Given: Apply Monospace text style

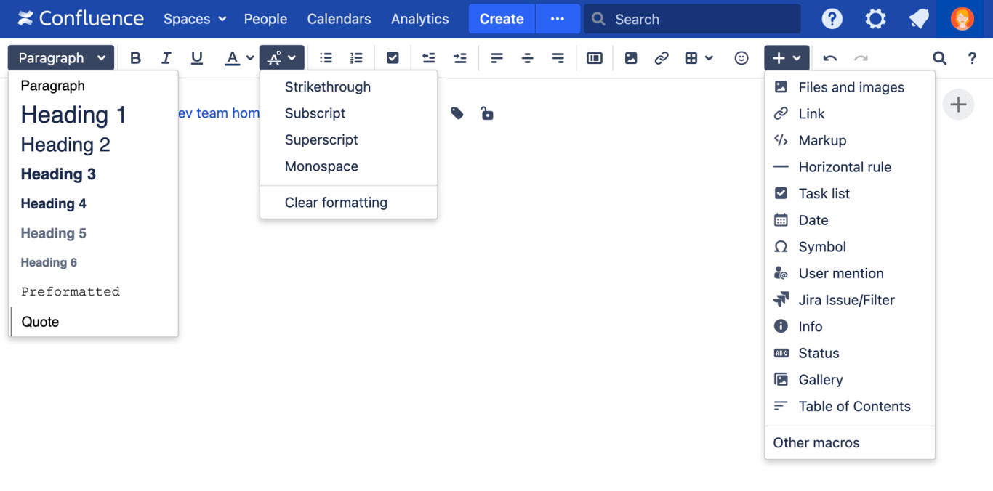Looking at the screenshot, I should pos(321,166).
